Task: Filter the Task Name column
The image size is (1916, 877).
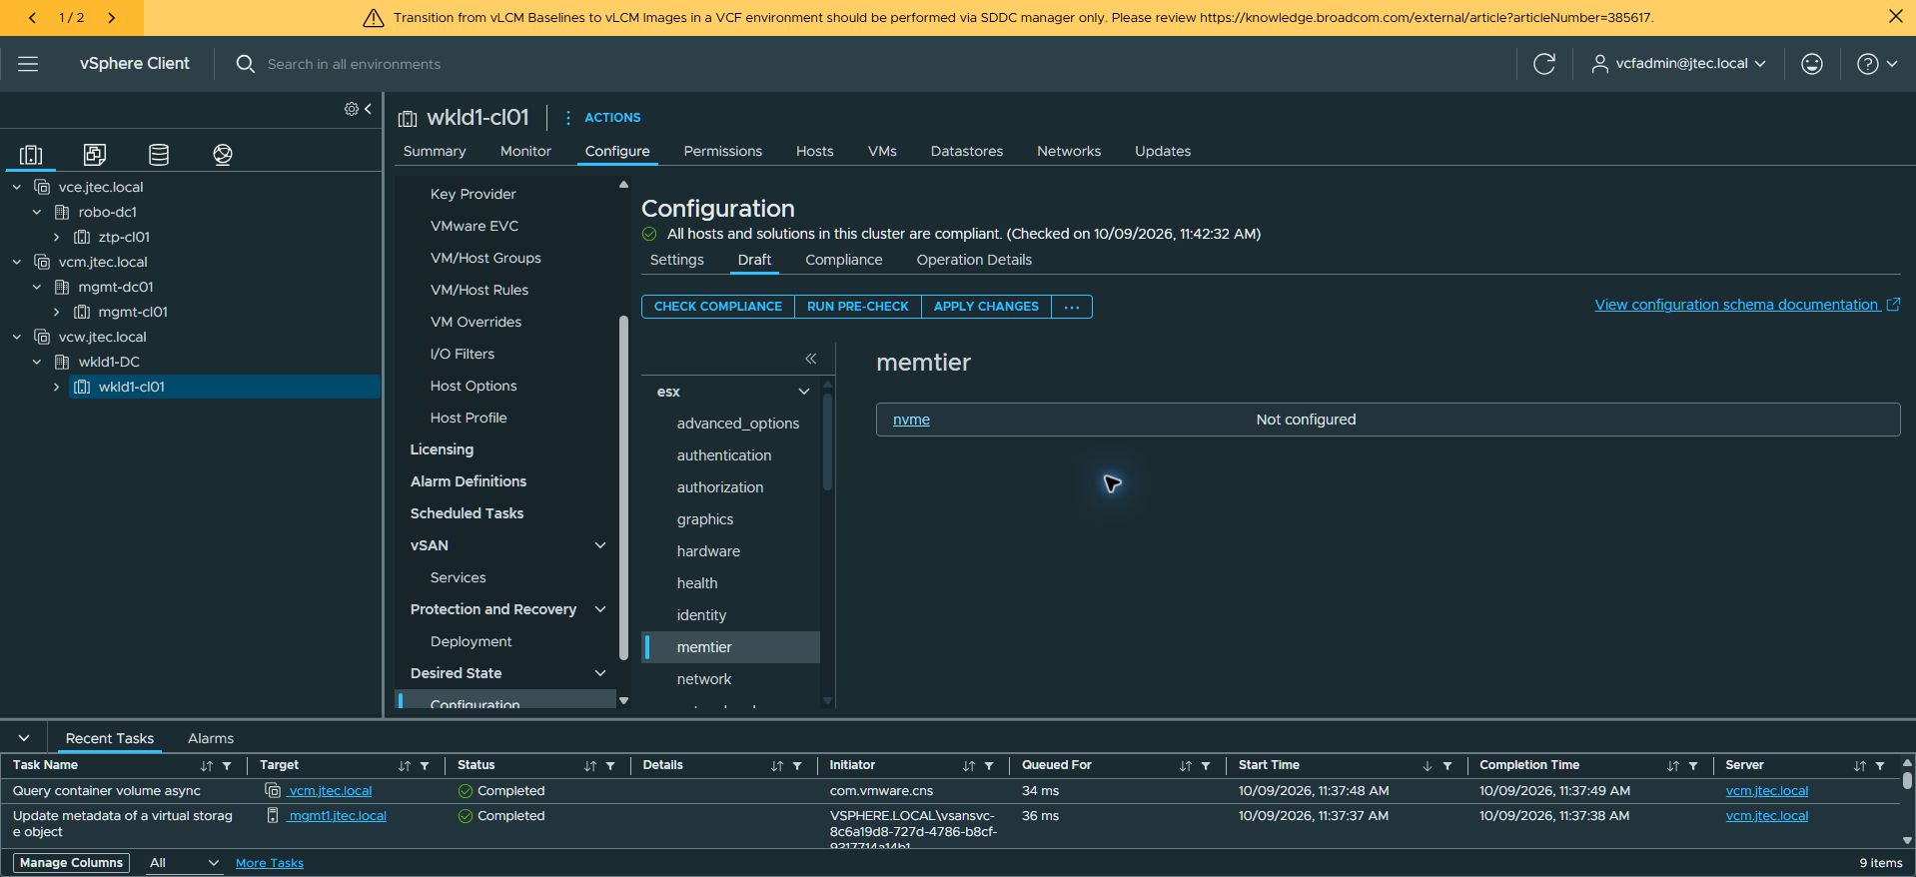Action: pyautogui.click(x=227, y=766)
